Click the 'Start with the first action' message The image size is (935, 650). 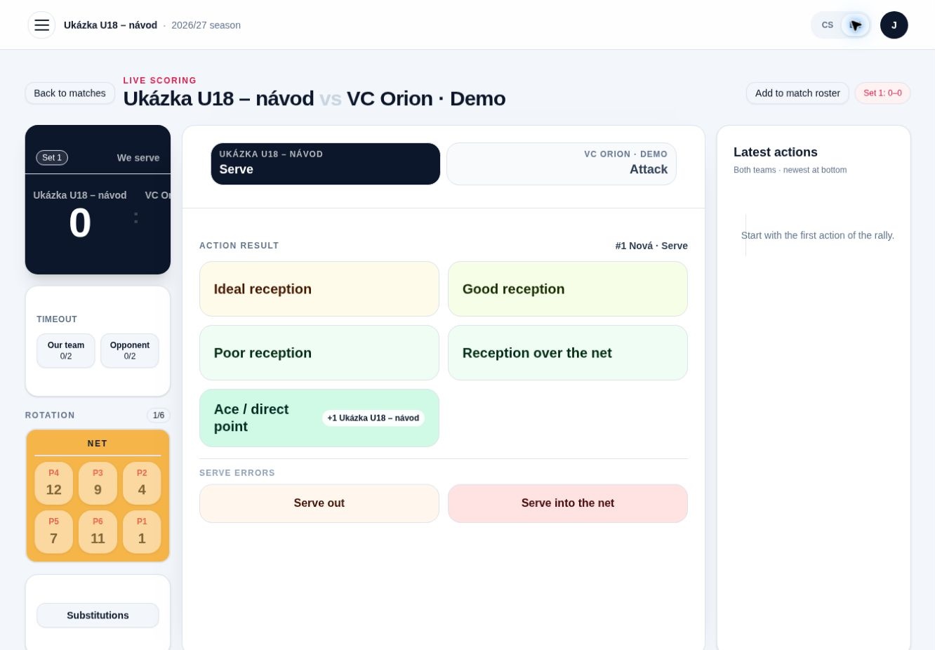pyautogui.click(x=818, y=236)
